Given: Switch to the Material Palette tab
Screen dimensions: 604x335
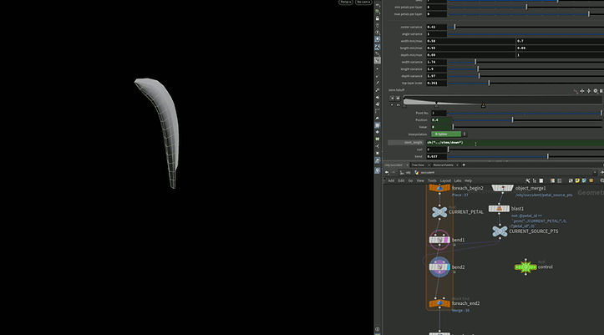Looking at the screenshot, I should (x=443, y=165).
